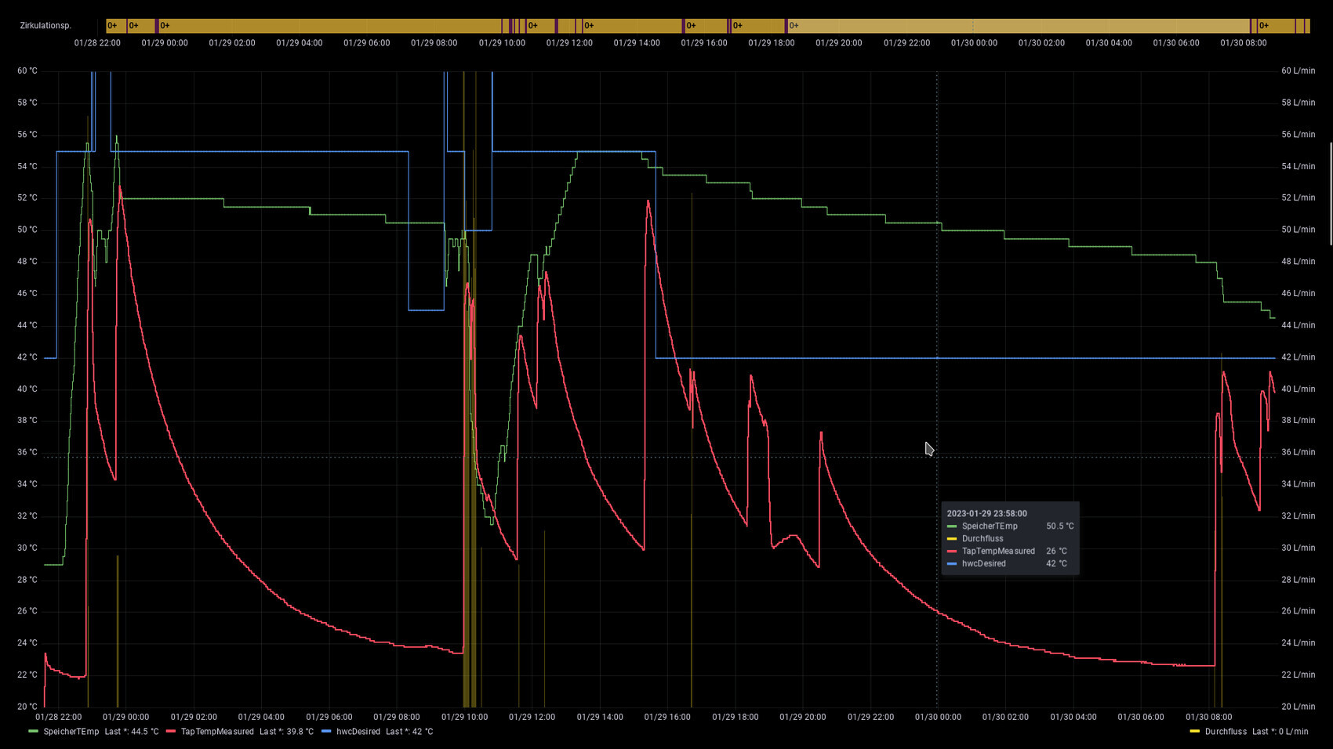1333x749 pixels.
Task: Click the 60 °C left axis label
Action: 27,71
